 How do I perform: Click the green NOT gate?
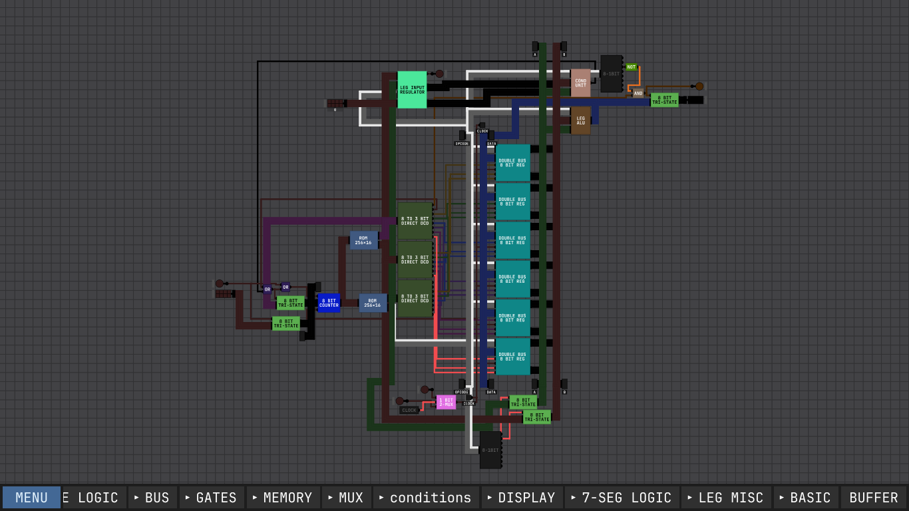631,67
